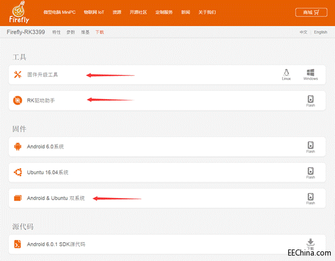The height and width of the screenshot is (261, 335).
Task: Switch language to 中文
Action: pos(303,32)
